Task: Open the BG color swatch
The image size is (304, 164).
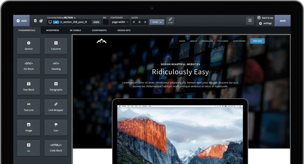Action: click(106, 22)
